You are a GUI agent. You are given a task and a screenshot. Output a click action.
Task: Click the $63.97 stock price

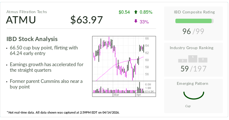pos(86,20)
